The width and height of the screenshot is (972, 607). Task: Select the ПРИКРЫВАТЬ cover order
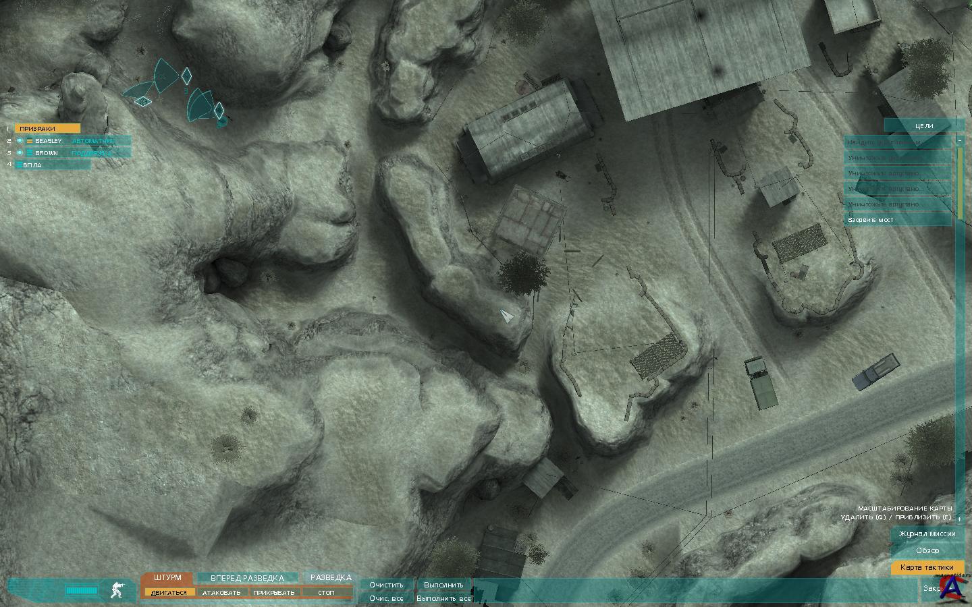(274, 593)
